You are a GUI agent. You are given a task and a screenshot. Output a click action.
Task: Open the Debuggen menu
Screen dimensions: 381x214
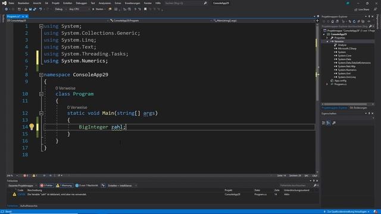click(82, 3)
